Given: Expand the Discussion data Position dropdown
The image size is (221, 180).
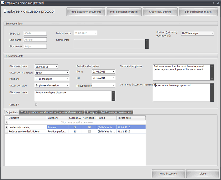Looking at the screenshot, I should pyautogui.click(x=68, y=79).
